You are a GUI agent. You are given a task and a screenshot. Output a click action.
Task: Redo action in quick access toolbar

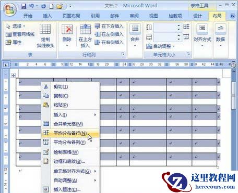(x=43, y=6)
